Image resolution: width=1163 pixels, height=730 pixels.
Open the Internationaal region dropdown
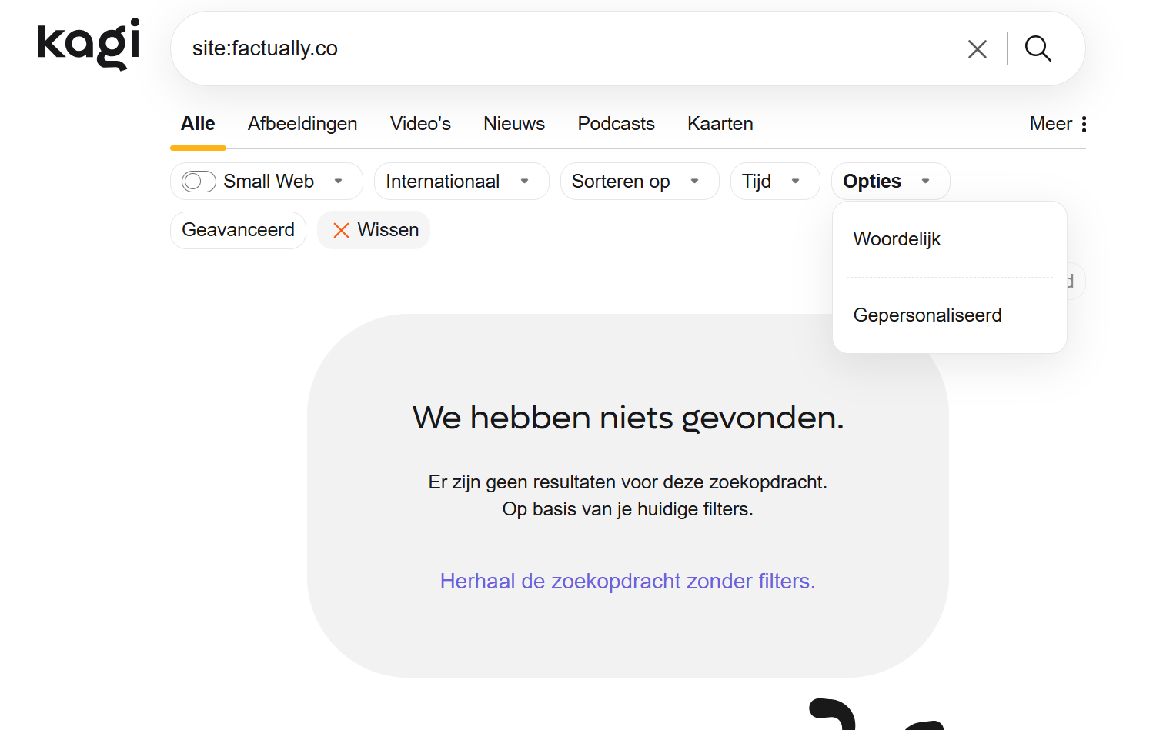click(461, 182)
